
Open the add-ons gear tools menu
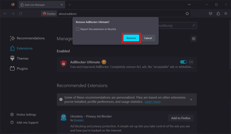click(x=194, y=39)
